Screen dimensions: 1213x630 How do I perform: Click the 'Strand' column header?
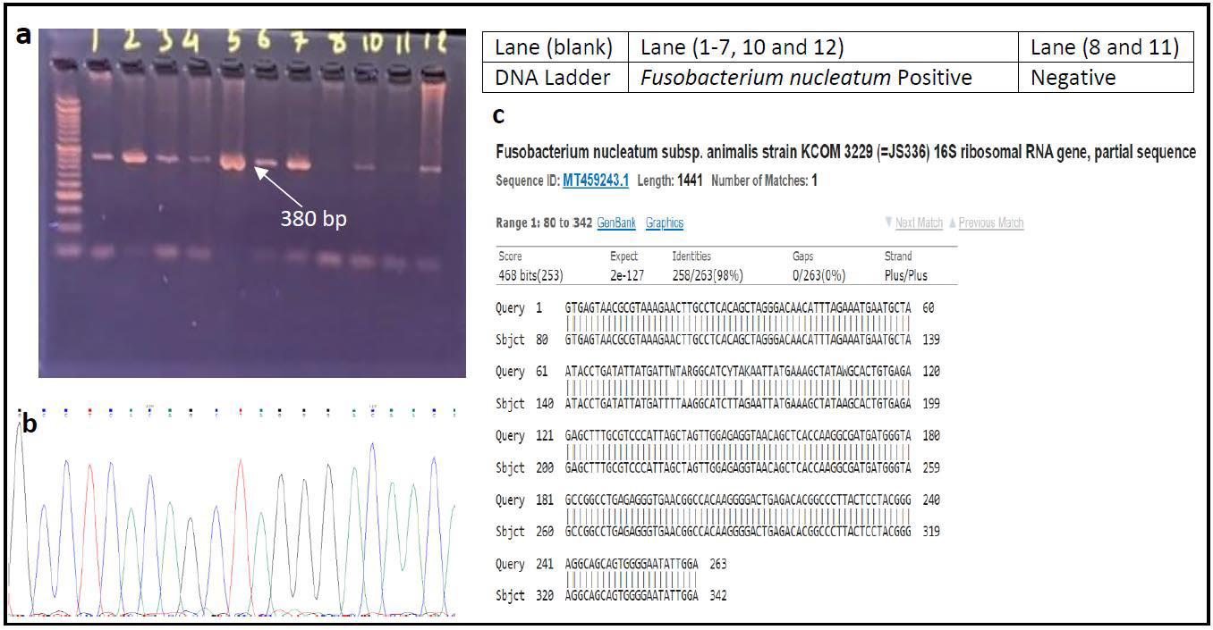(x=899, y=256)
